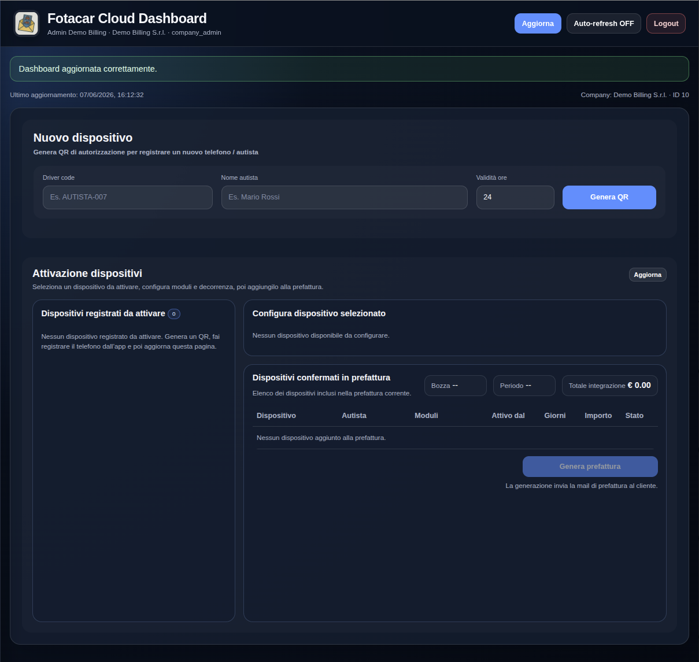
Task: Click 'Configura dispositivo selezionato' heading
Action: (319, 313)
